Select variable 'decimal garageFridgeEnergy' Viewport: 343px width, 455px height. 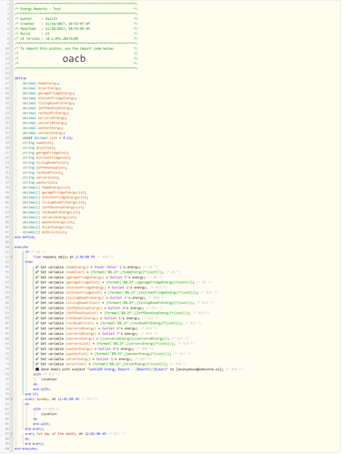point(48,94)
